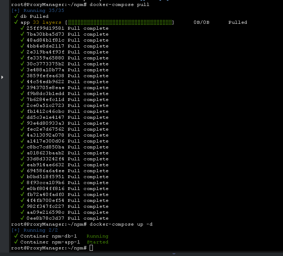Click layer hash 4f4fb700ef54

pos(45,200)
